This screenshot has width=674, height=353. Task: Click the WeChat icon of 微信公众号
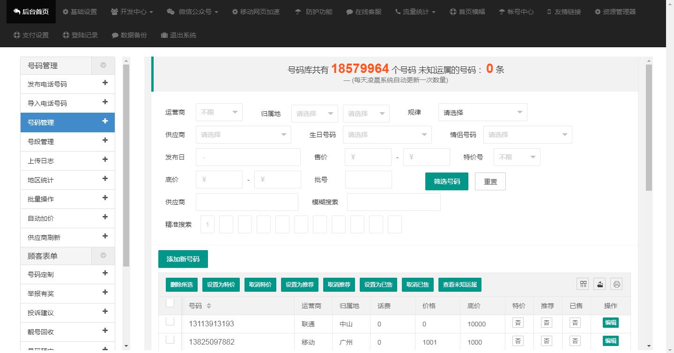pos(171,12)
